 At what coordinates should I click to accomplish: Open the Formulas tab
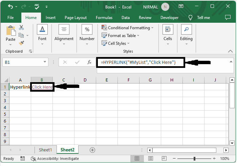click(x=104, y=18)
